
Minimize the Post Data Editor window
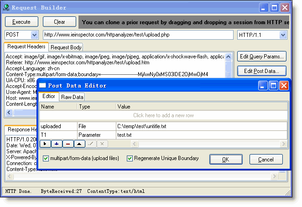coord(263,86)
